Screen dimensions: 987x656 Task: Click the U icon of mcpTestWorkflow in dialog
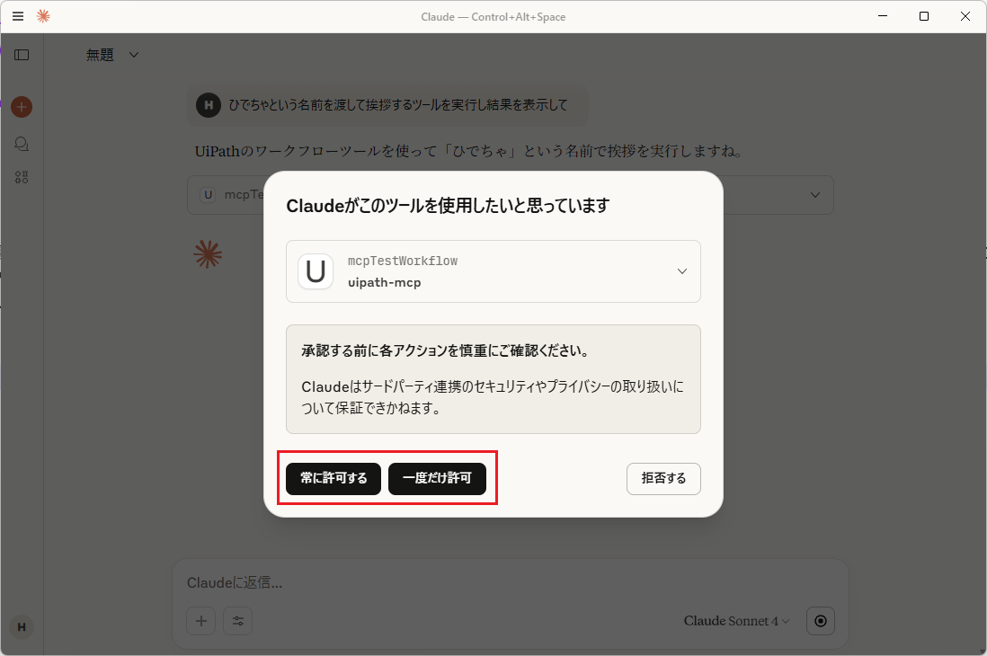(x=316, y=271)
